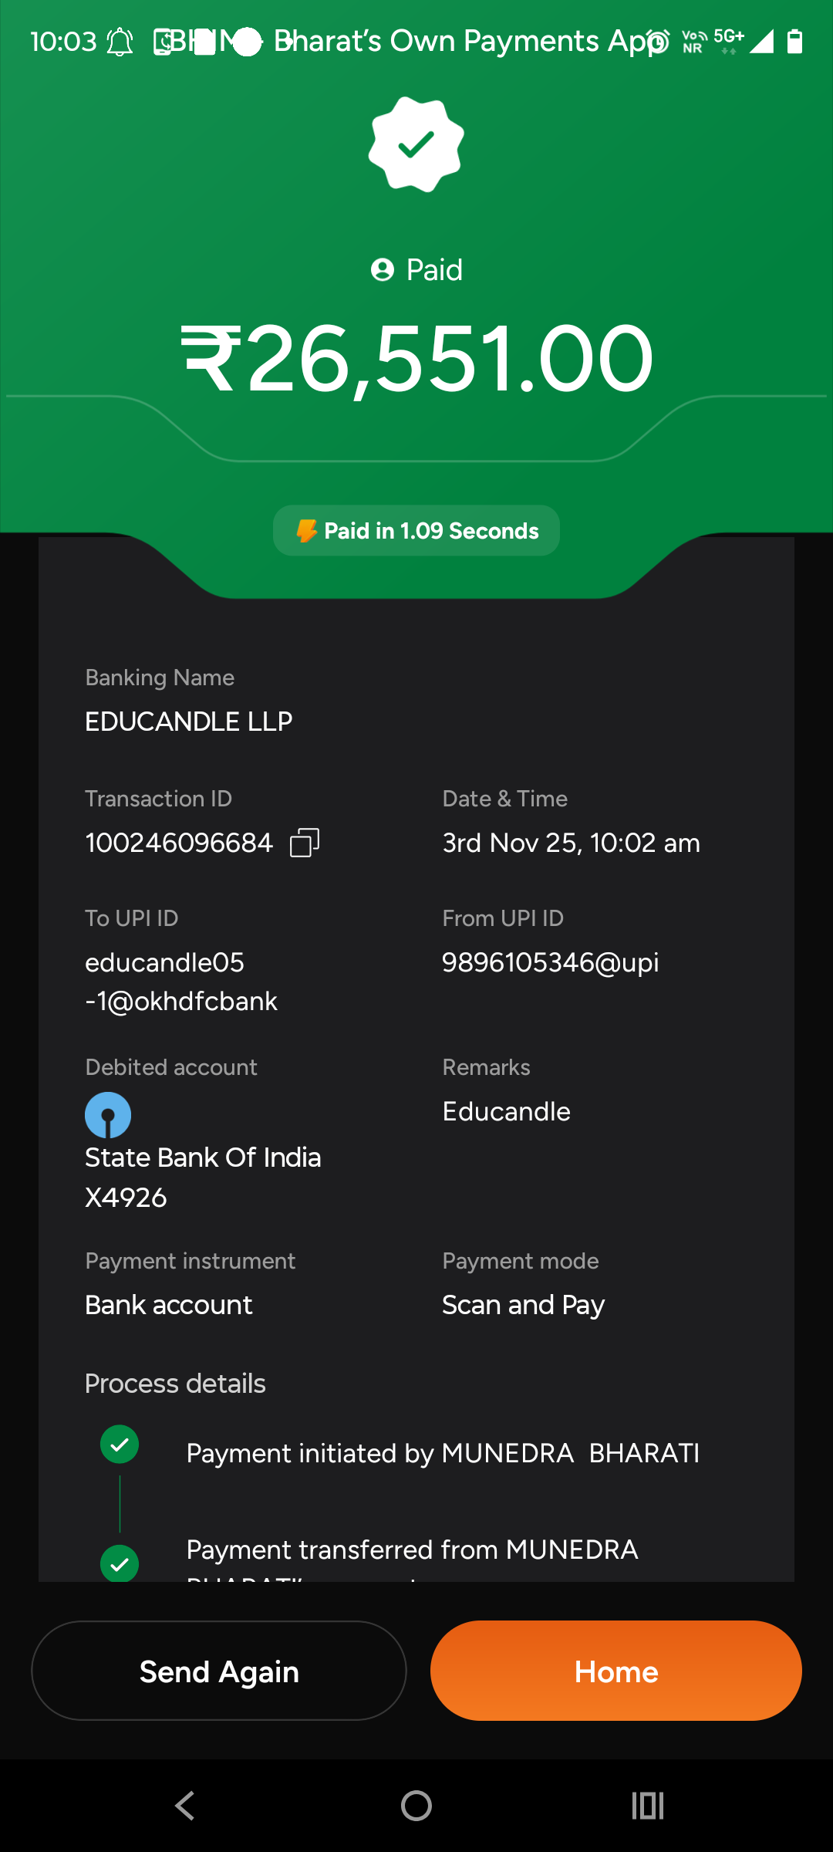833x1852 pixels.
Task: Tap the person icon beside Paid
Action: (x=383, y=270)
